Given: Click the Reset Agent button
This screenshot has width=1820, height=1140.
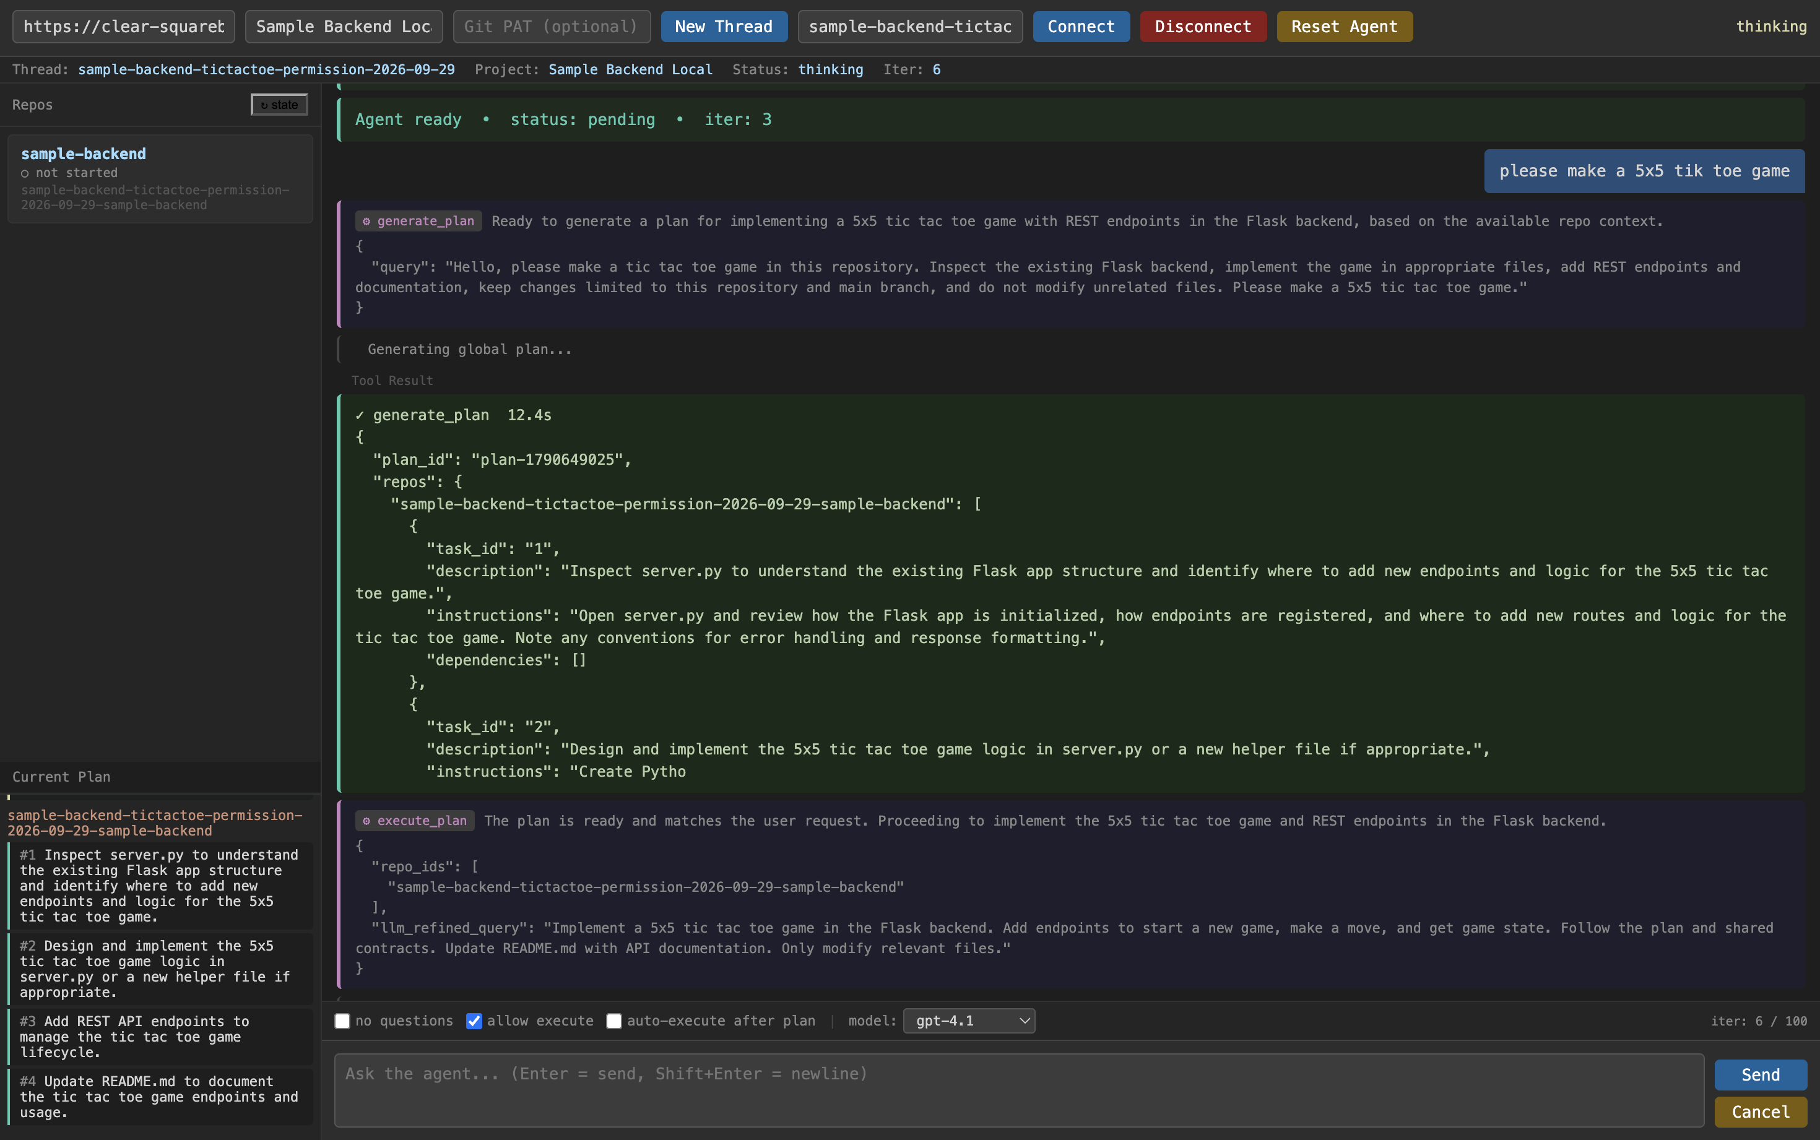Looking at the screenshot, I should 1345,27.
